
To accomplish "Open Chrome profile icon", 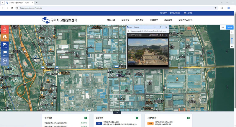I will (228, 8).
